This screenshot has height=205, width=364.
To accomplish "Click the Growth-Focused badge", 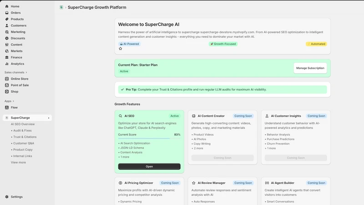I will coord(223,44).
